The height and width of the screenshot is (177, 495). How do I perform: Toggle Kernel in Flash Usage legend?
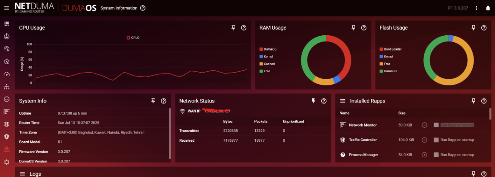[x=387, y=57]
